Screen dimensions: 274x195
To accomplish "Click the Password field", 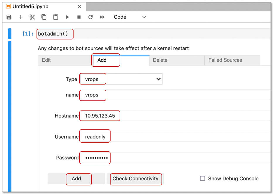I will pyautogui.click(x=95, y=158).
